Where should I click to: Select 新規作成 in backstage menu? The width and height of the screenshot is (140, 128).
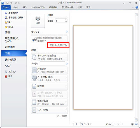pyautogui.click(x=10, y=47)
